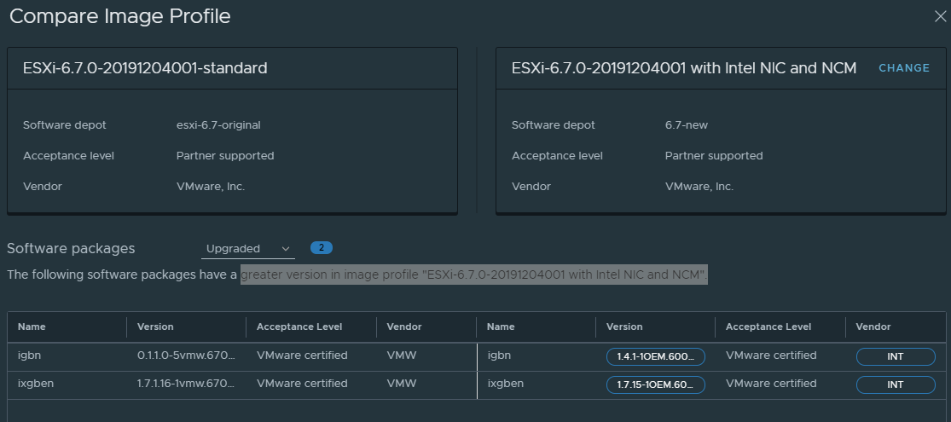The height and width of the screenshot is (422, 951).
Task: Click Acceptance Level header in Intel NIC table
Action: pos(768,327)
